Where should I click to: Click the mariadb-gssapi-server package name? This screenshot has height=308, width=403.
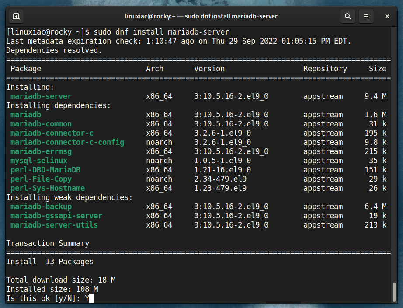pos(56,216)
